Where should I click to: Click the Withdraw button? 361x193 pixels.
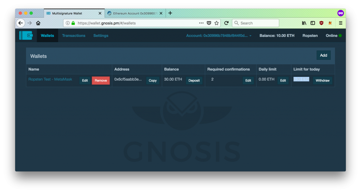[x=322, y=81]
